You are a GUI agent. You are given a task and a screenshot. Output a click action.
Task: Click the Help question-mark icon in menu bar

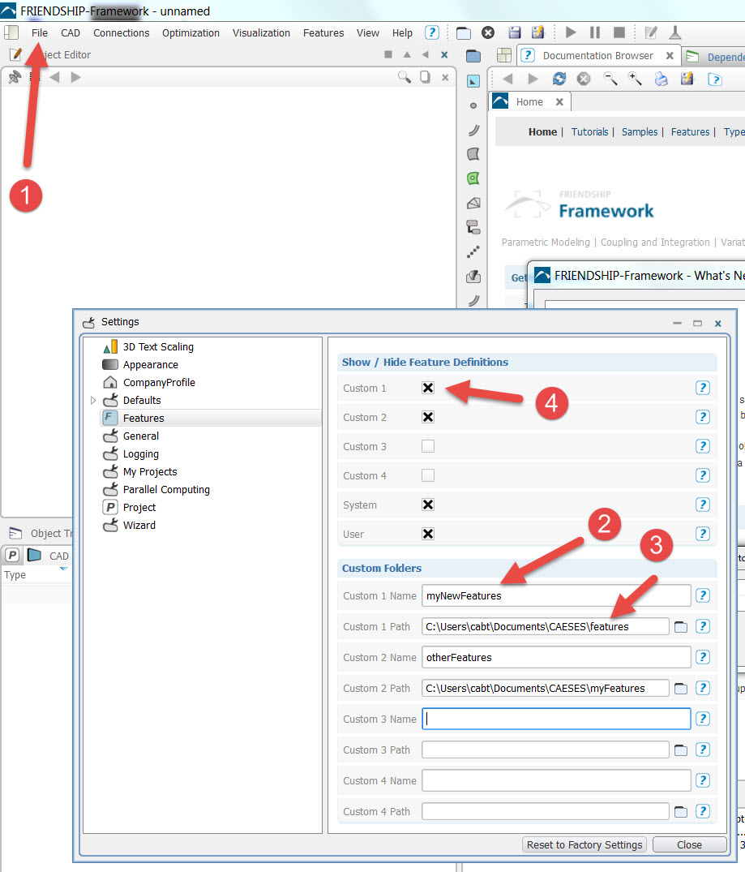click(x=432, y=32)
